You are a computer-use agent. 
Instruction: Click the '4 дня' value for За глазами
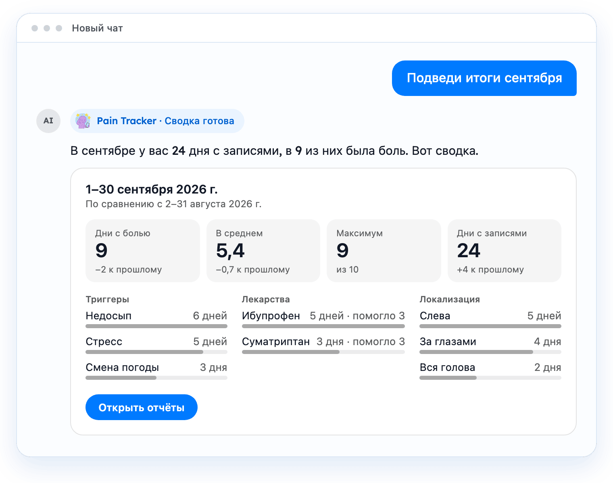point(548,341)
